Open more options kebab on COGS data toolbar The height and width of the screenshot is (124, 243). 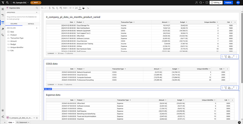pos(237,88)
